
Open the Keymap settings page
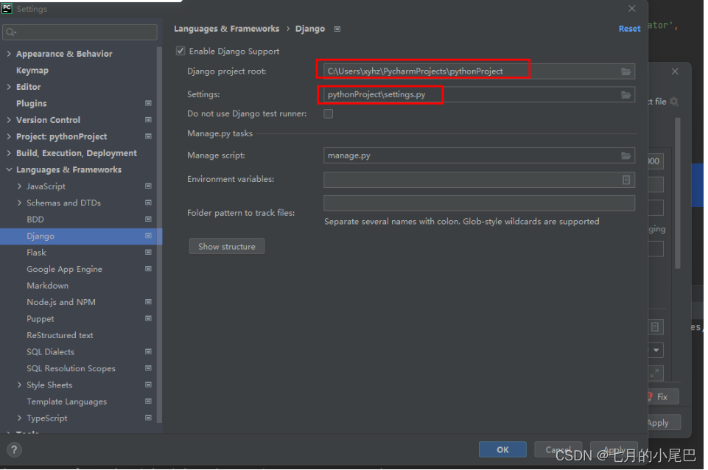pos(32,71)
